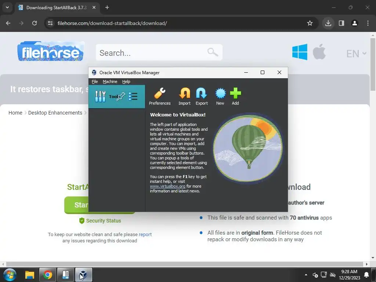Show hidden tray icons

(x=306, y=275)
